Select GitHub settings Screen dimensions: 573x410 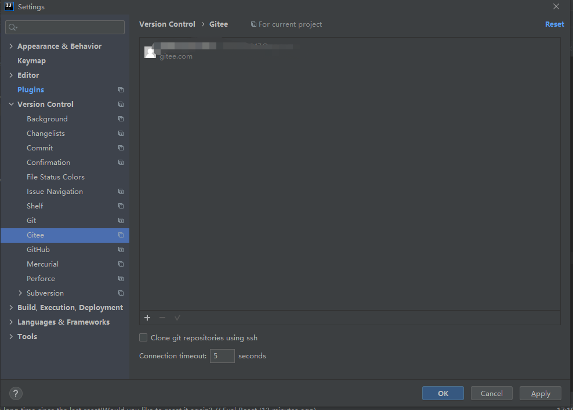[x=38, y=250]
